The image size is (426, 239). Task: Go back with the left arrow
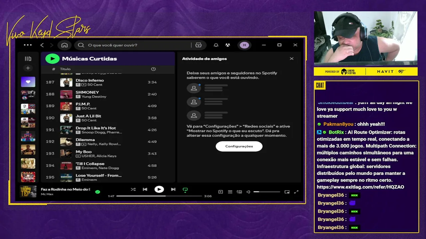[42, 45]
